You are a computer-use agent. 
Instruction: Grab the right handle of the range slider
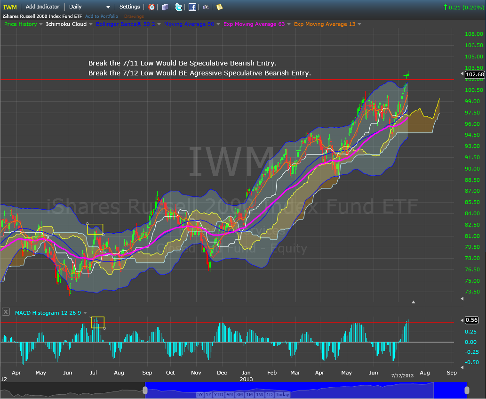(x=467, y=390)
